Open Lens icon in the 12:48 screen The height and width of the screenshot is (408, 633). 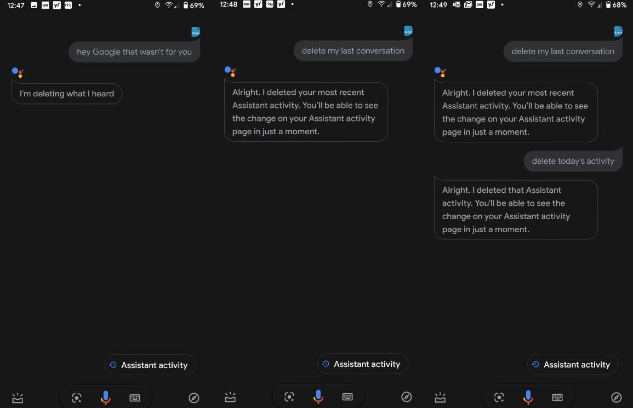point(289,397)
